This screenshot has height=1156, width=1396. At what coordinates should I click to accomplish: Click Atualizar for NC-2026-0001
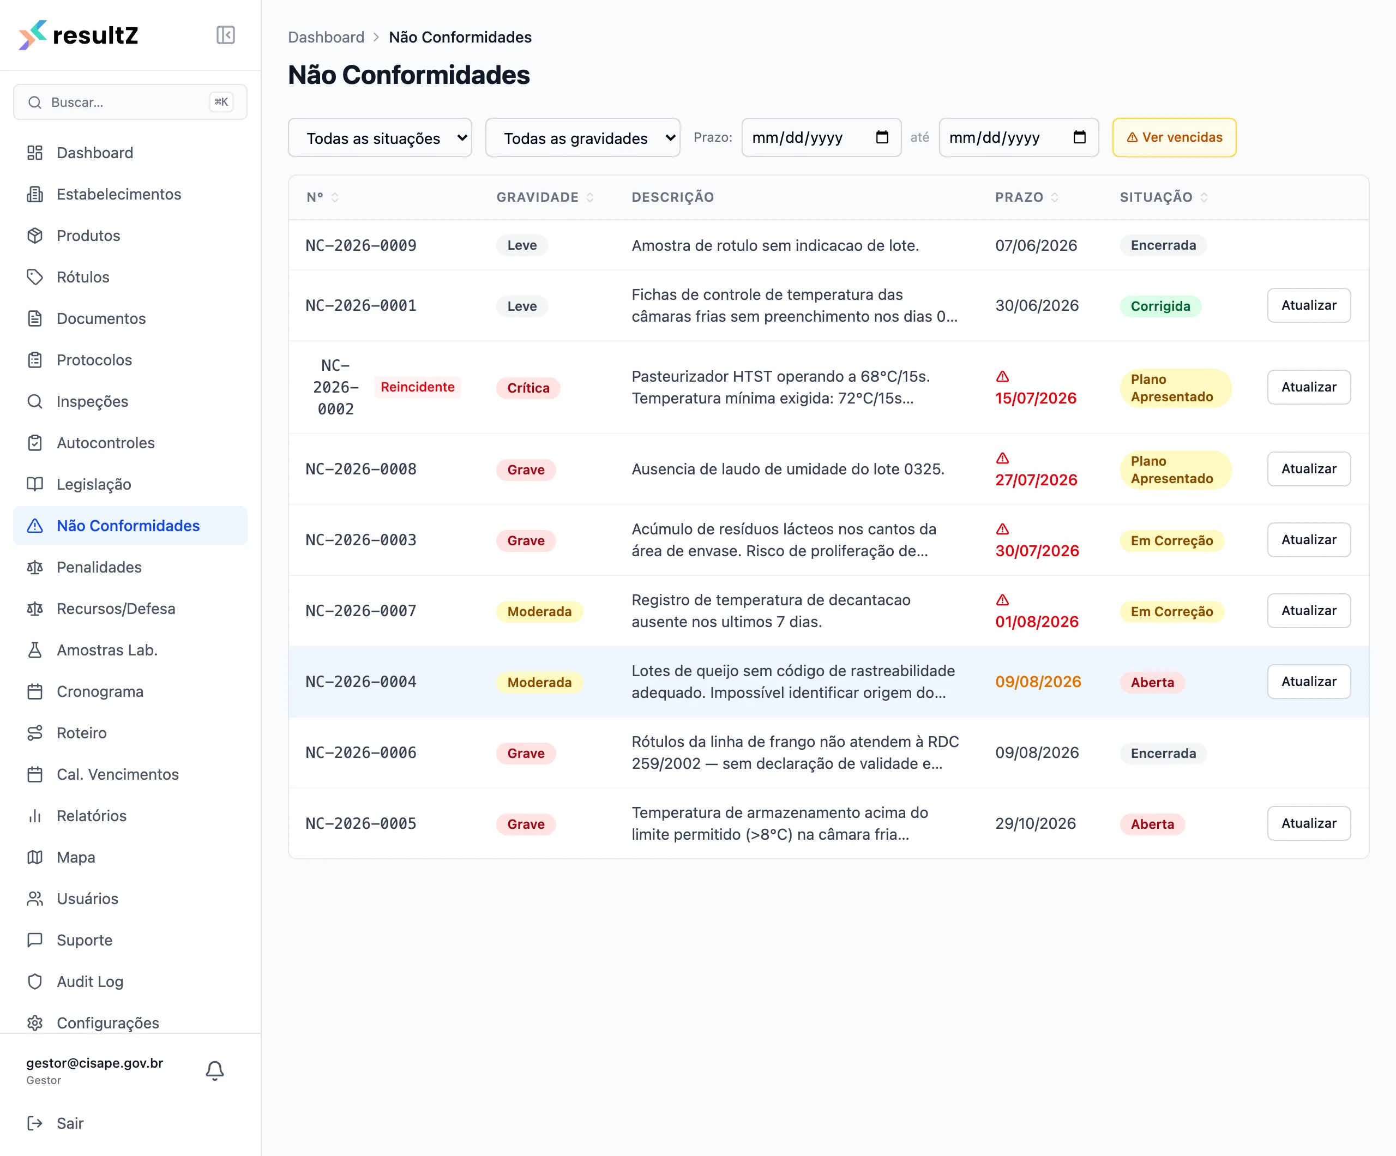1308,305
